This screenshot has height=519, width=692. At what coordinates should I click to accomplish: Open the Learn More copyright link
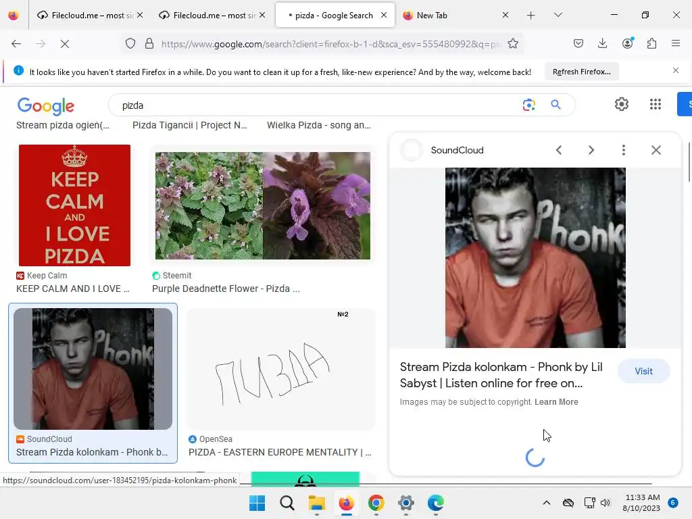click(556, 402)
